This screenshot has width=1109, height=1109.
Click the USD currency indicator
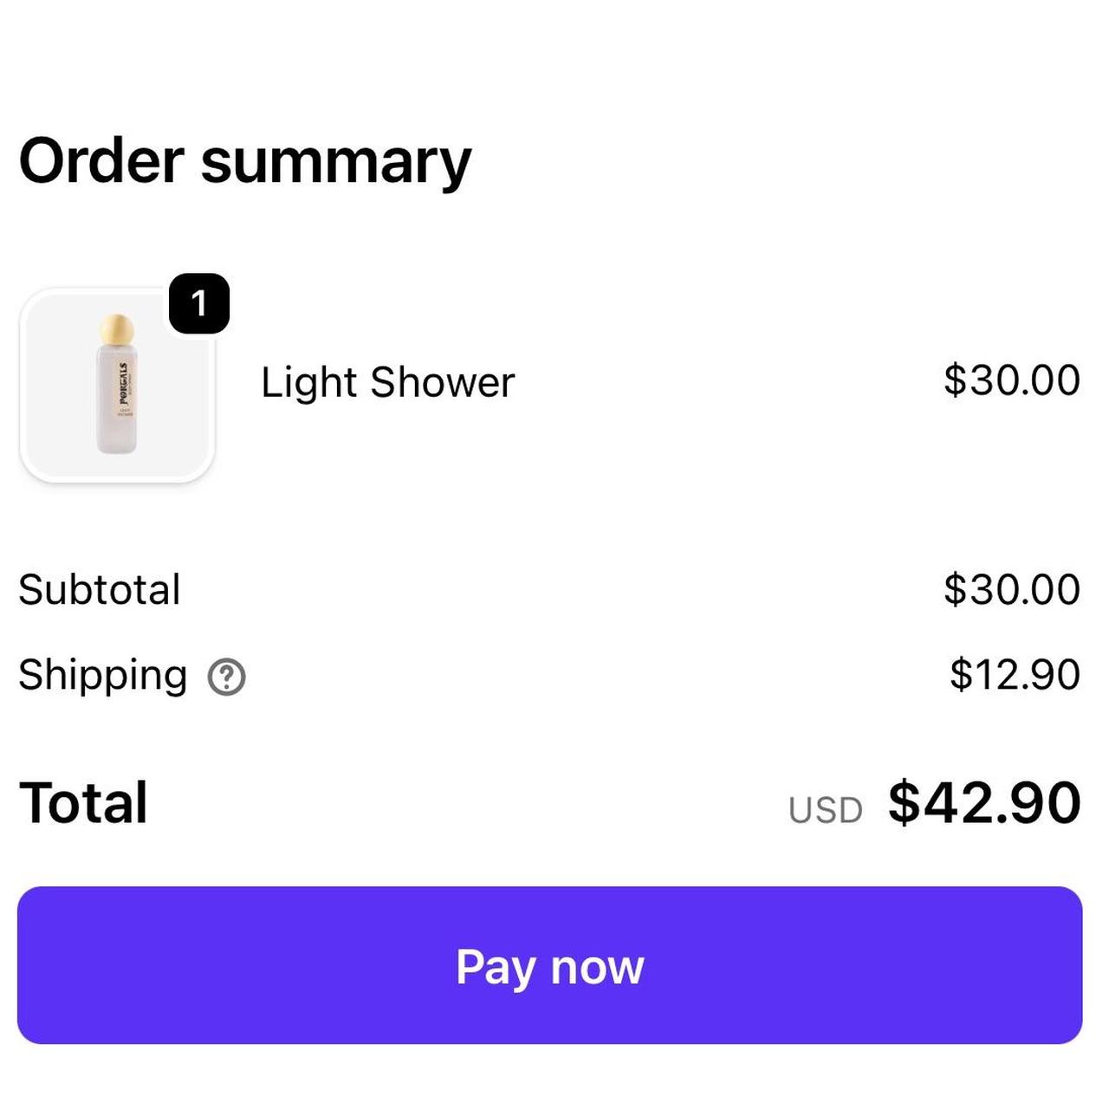pyautogui.click(x=825, y=808)
